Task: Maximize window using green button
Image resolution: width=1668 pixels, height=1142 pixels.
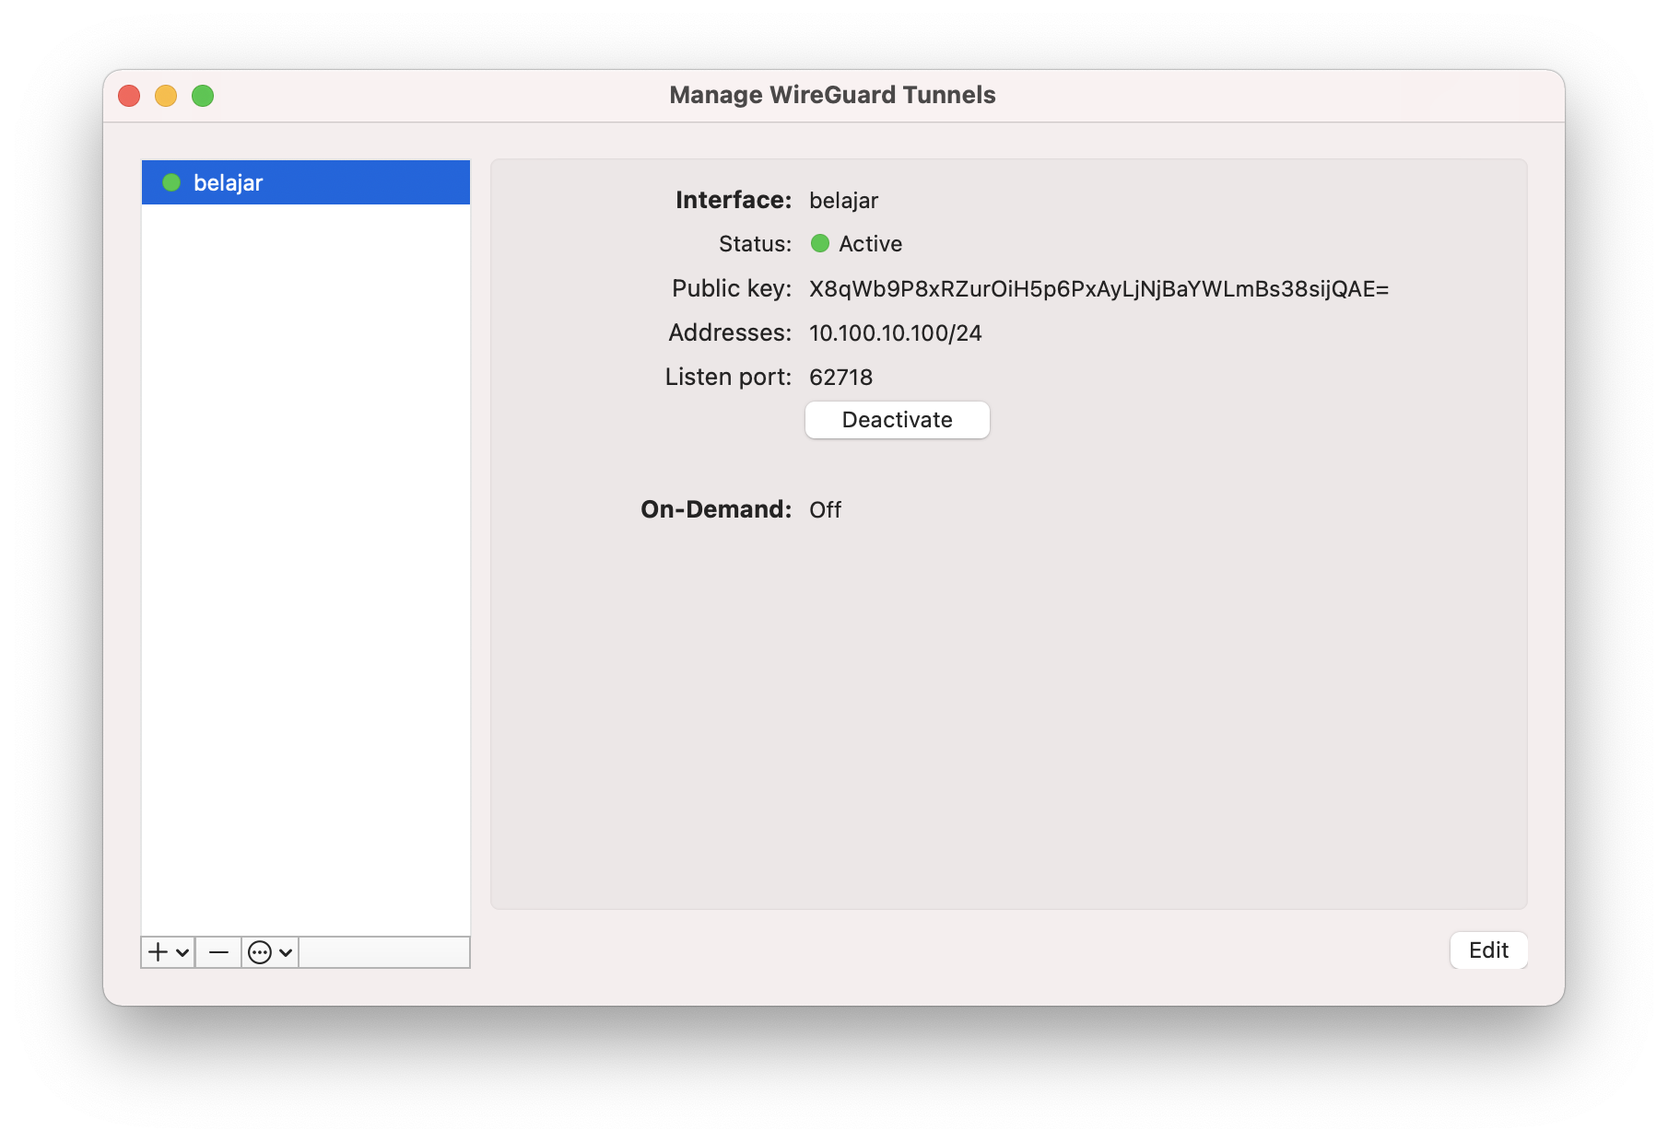Action: 203,96
